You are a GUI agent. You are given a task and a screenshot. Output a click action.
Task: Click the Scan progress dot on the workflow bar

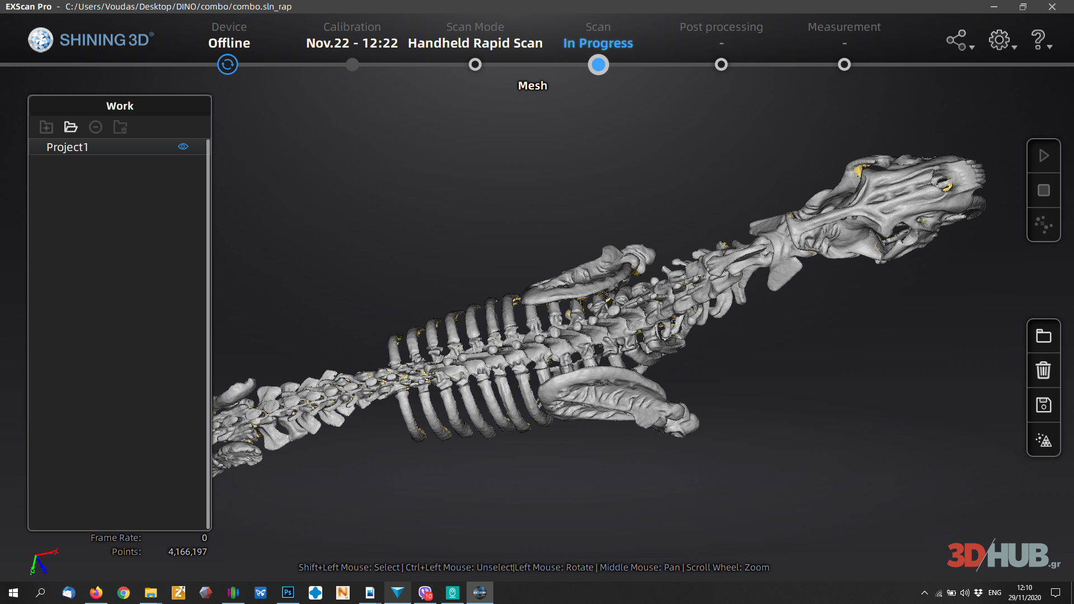(598, 64)
